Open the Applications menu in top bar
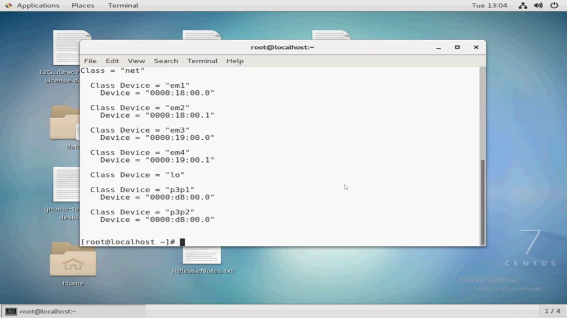 click(x=38, y=5)
